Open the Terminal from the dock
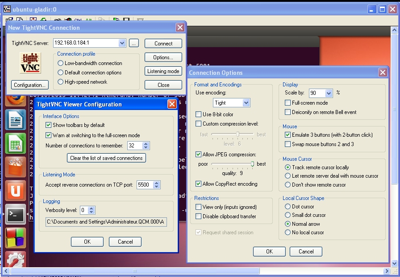Viewport: 400px width, 277px height. (x=16, y=215)
